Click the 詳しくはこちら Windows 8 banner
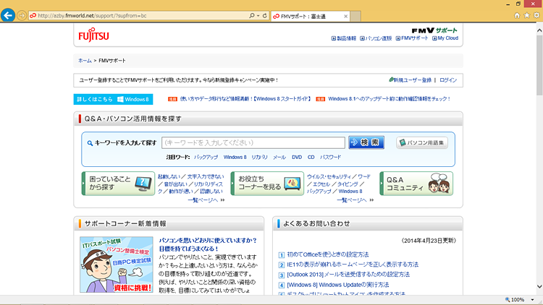 113,99
